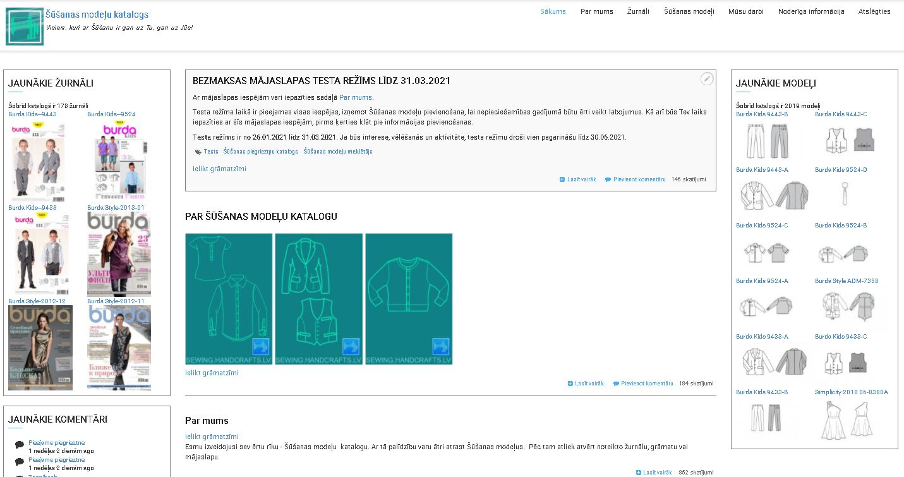
Task: Click the short-sleeve shirt drawing for 9524-C
Action: pos(766,253)
